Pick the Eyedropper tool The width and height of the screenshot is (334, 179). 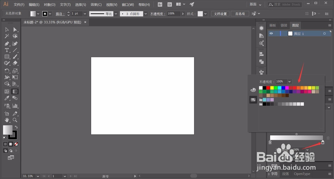(x=7, y=98)
